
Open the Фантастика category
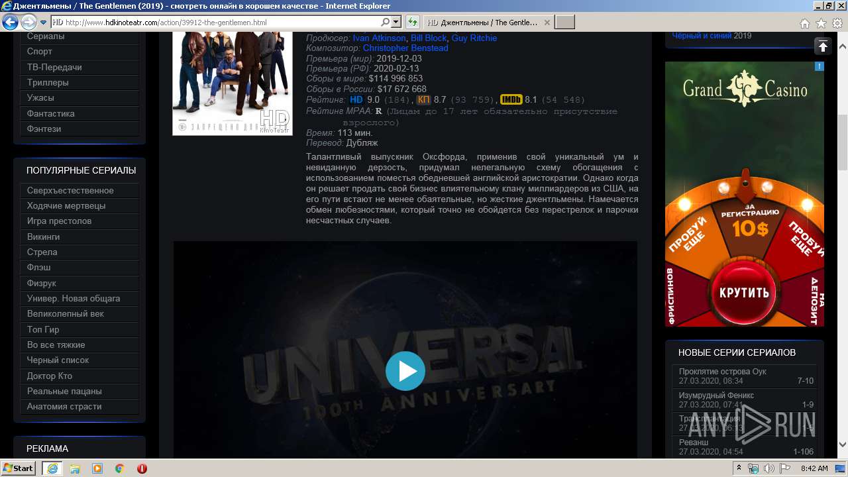click(79, 113)
